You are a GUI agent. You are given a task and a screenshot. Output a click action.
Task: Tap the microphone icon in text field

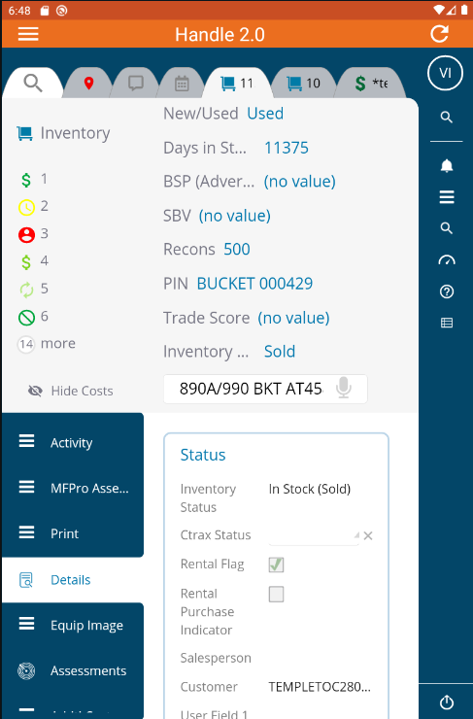click(343, 389)
